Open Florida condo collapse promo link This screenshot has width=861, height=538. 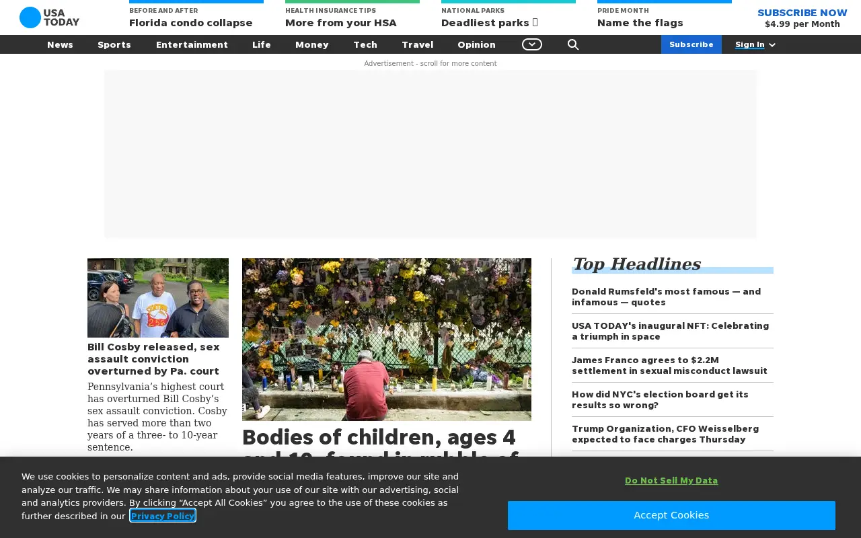click(x=191, y=22)
